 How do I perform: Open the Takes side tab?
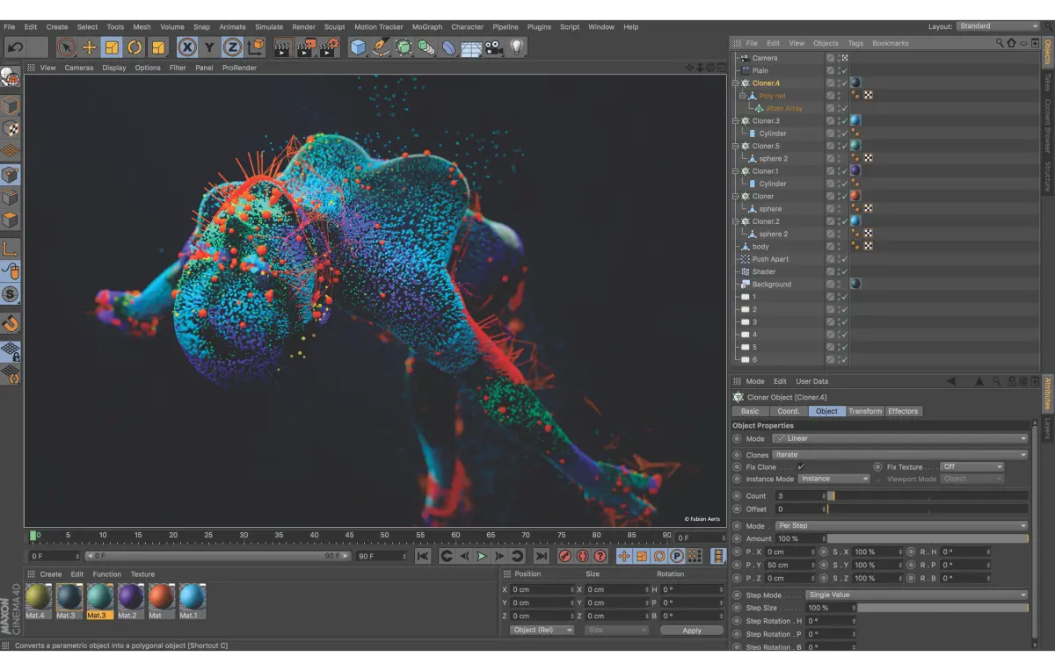pos(1047,82)
